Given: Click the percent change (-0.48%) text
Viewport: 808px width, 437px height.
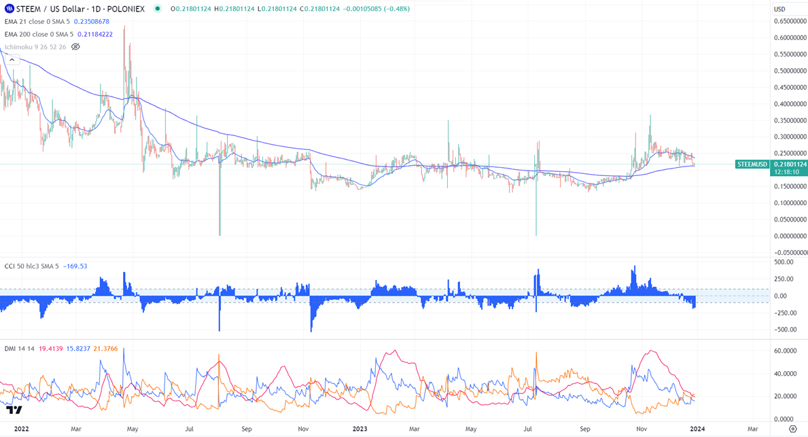Looking at the screenshot, I should click(x=396, y=9).
